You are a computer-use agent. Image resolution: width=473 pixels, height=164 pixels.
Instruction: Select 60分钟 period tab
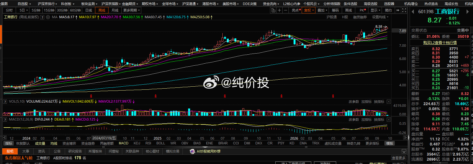[x=75, y=10]
